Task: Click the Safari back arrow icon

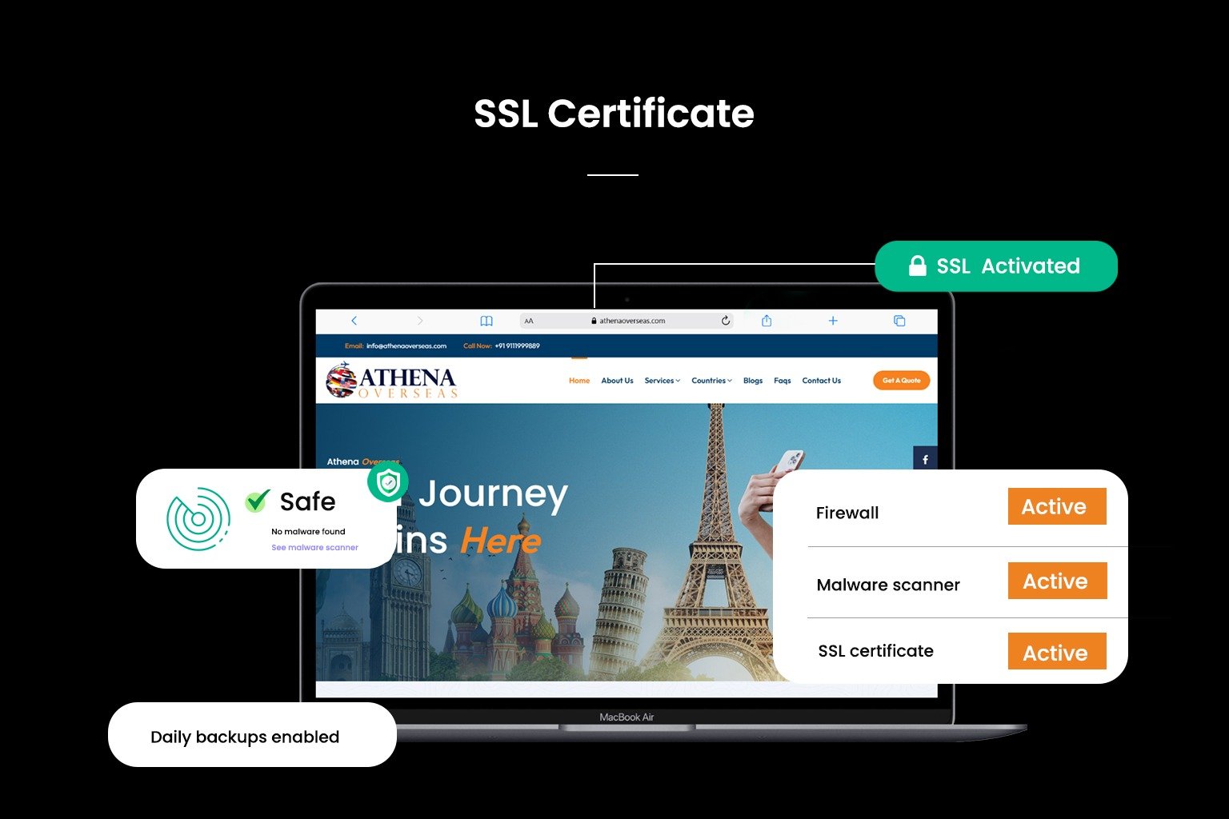Action: (354, 321)
